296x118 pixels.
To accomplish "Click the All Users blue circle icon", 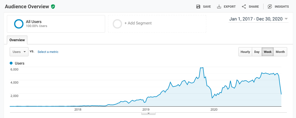I will [19, 24].
